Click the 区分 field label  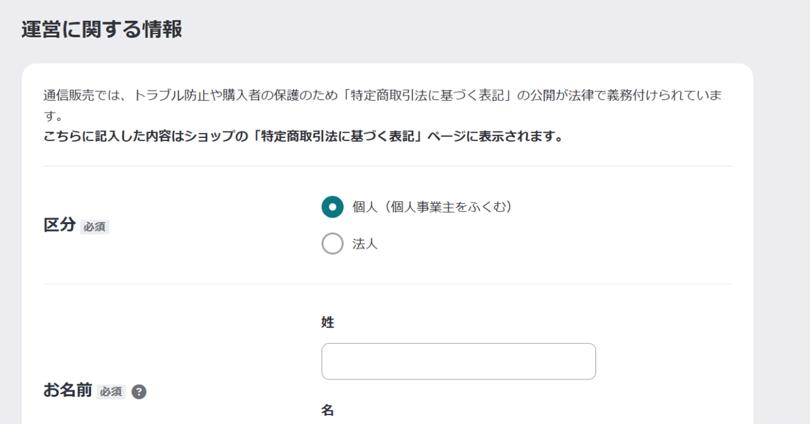point(59,226)
